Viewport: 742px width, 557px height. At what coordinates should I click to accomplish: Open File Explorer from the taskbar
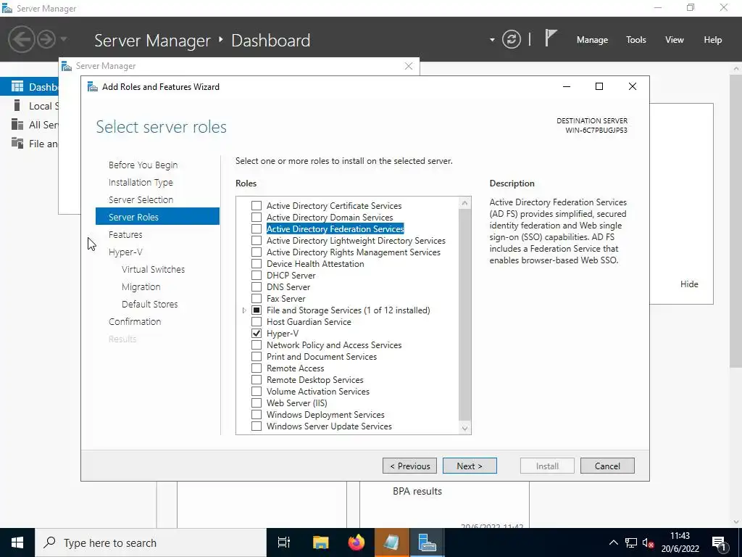(x=320, y=542)
